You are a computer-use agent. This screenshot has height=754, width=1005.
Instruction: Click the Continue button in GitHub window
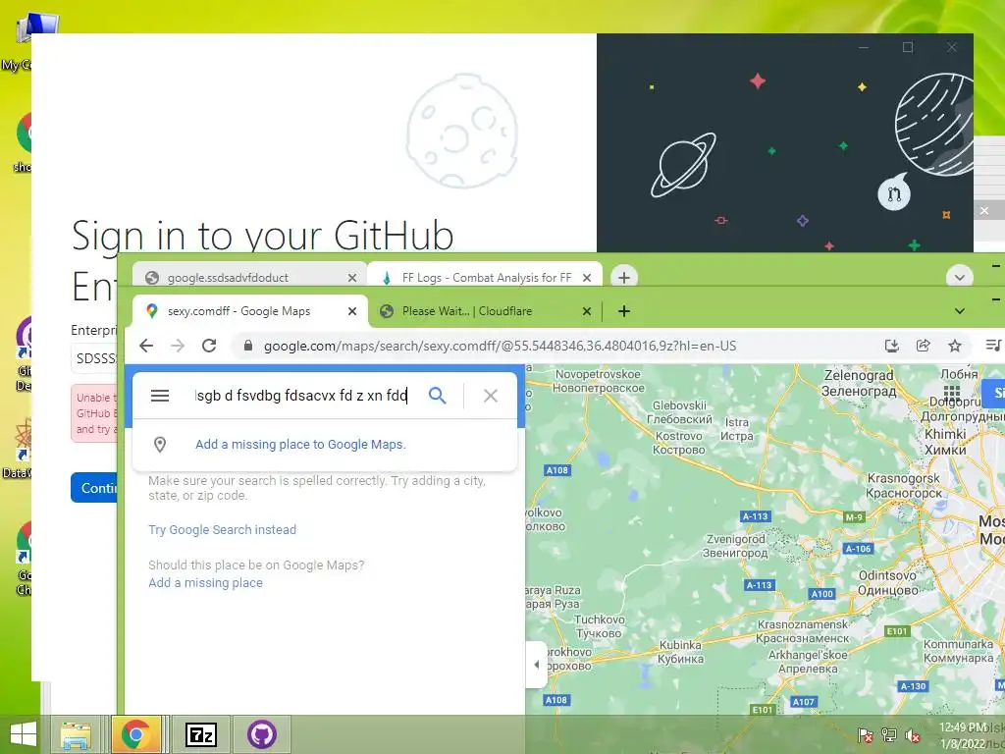point(95,488)
